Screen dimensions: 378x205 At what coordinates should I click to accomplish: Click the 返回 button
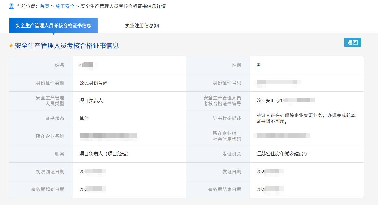pos(353,42)
